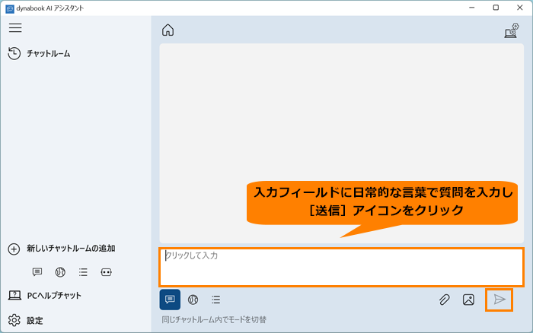Click the dynabook AI アシスタント app icon
The height and width of the screenshot is (333, 533).
9,8
